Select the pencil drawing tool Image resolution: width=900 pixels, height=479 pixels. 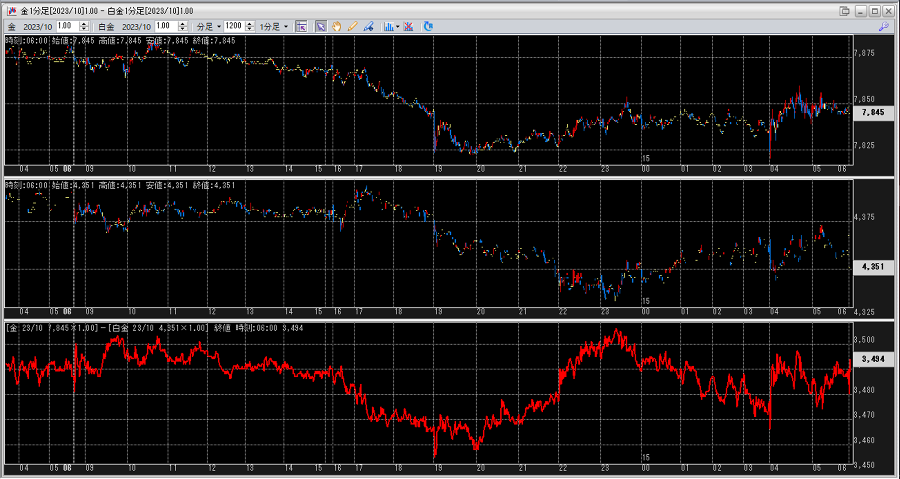tap(352, 27)
